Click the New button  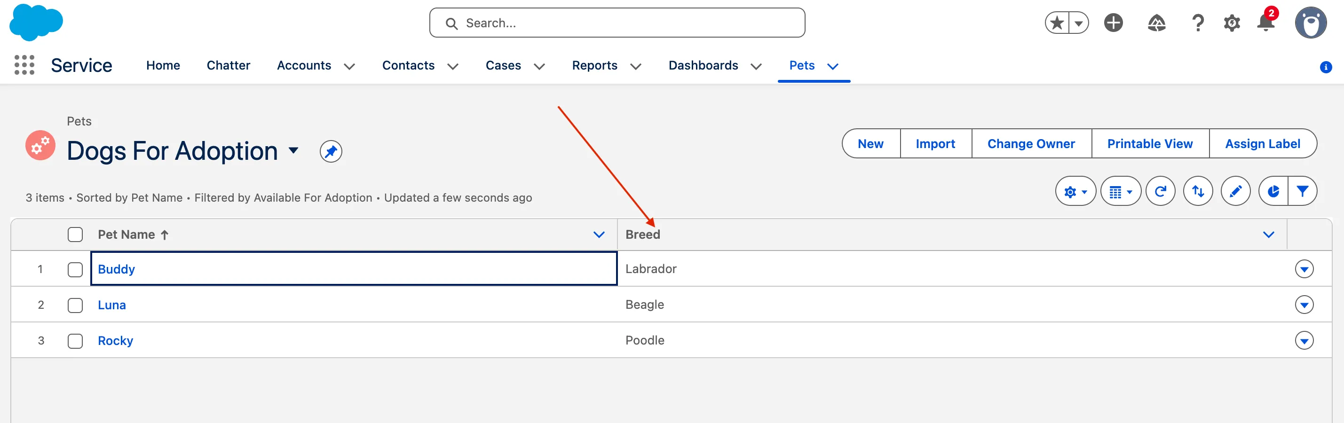point(870,143)
